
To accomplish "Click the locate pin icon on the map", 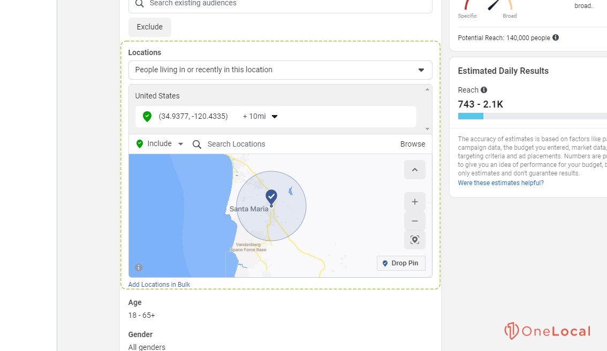I will click(x=415, y=240).
